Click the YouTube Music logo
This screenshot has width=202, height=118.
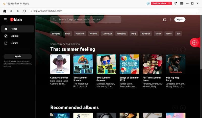point(16,20)
